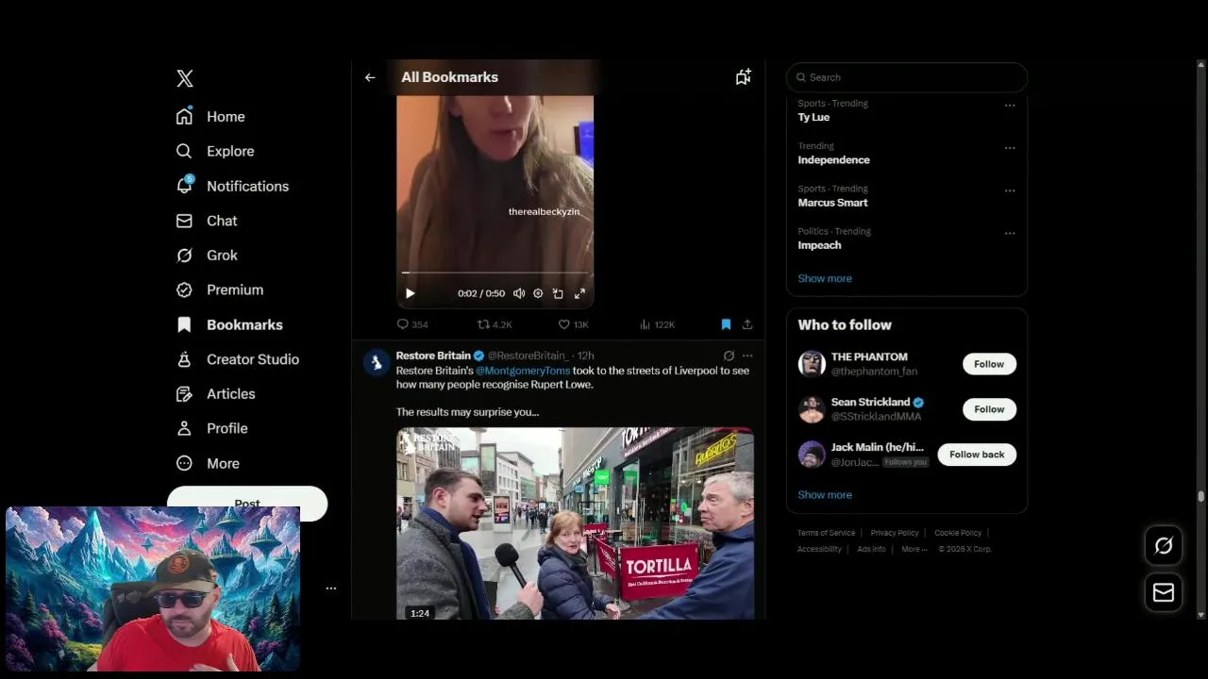Follow THE PHANTOM
Screen dimensions: 1208x679
989,364
